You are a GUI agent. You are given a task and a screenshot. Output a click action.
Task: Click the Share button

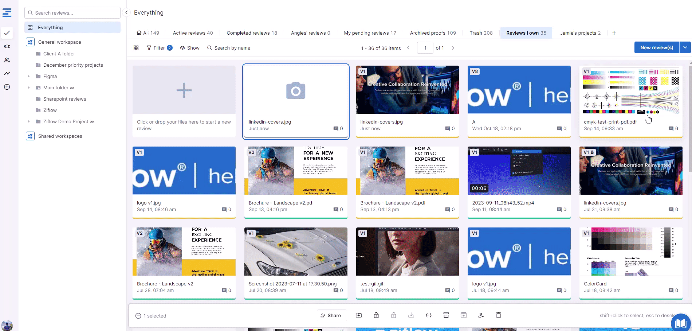[x=331, y=316]
